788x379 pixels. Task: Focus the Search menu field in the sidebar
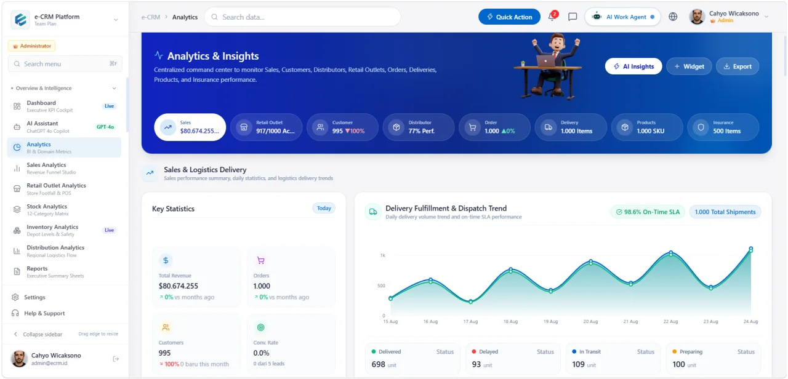65,63
